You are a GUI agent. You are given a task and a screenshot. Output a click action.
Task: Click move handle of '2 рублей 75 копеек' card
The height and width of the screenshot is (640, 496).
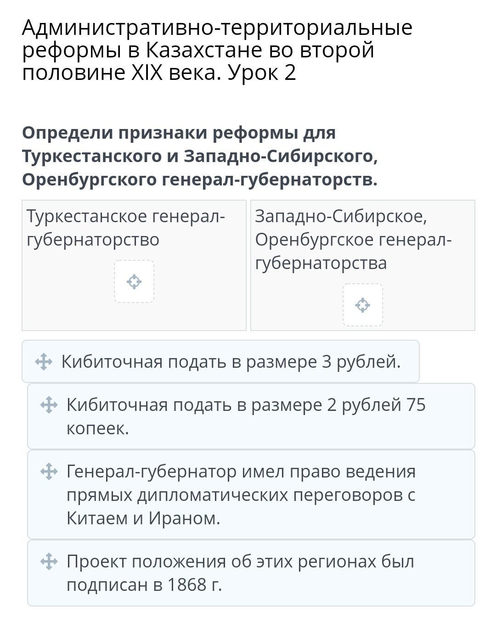click(49, 405)
